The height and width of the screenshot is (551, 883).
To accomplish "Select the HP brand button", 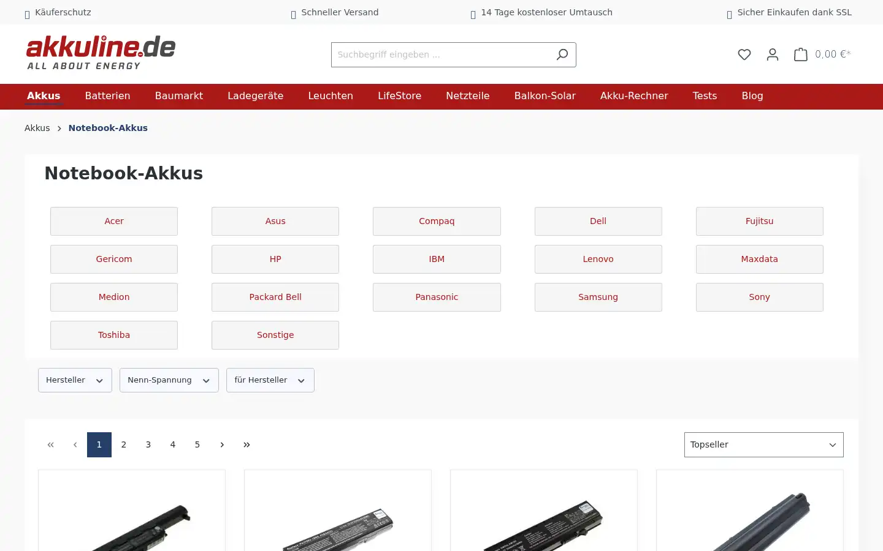I will coord(275,259).
